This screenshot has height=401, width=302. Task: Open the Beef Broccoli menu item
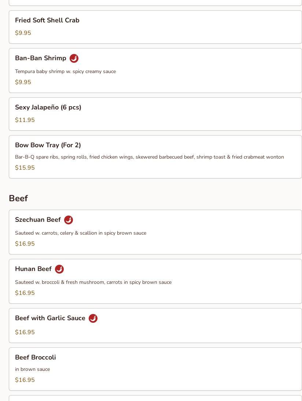coord(36,358)
